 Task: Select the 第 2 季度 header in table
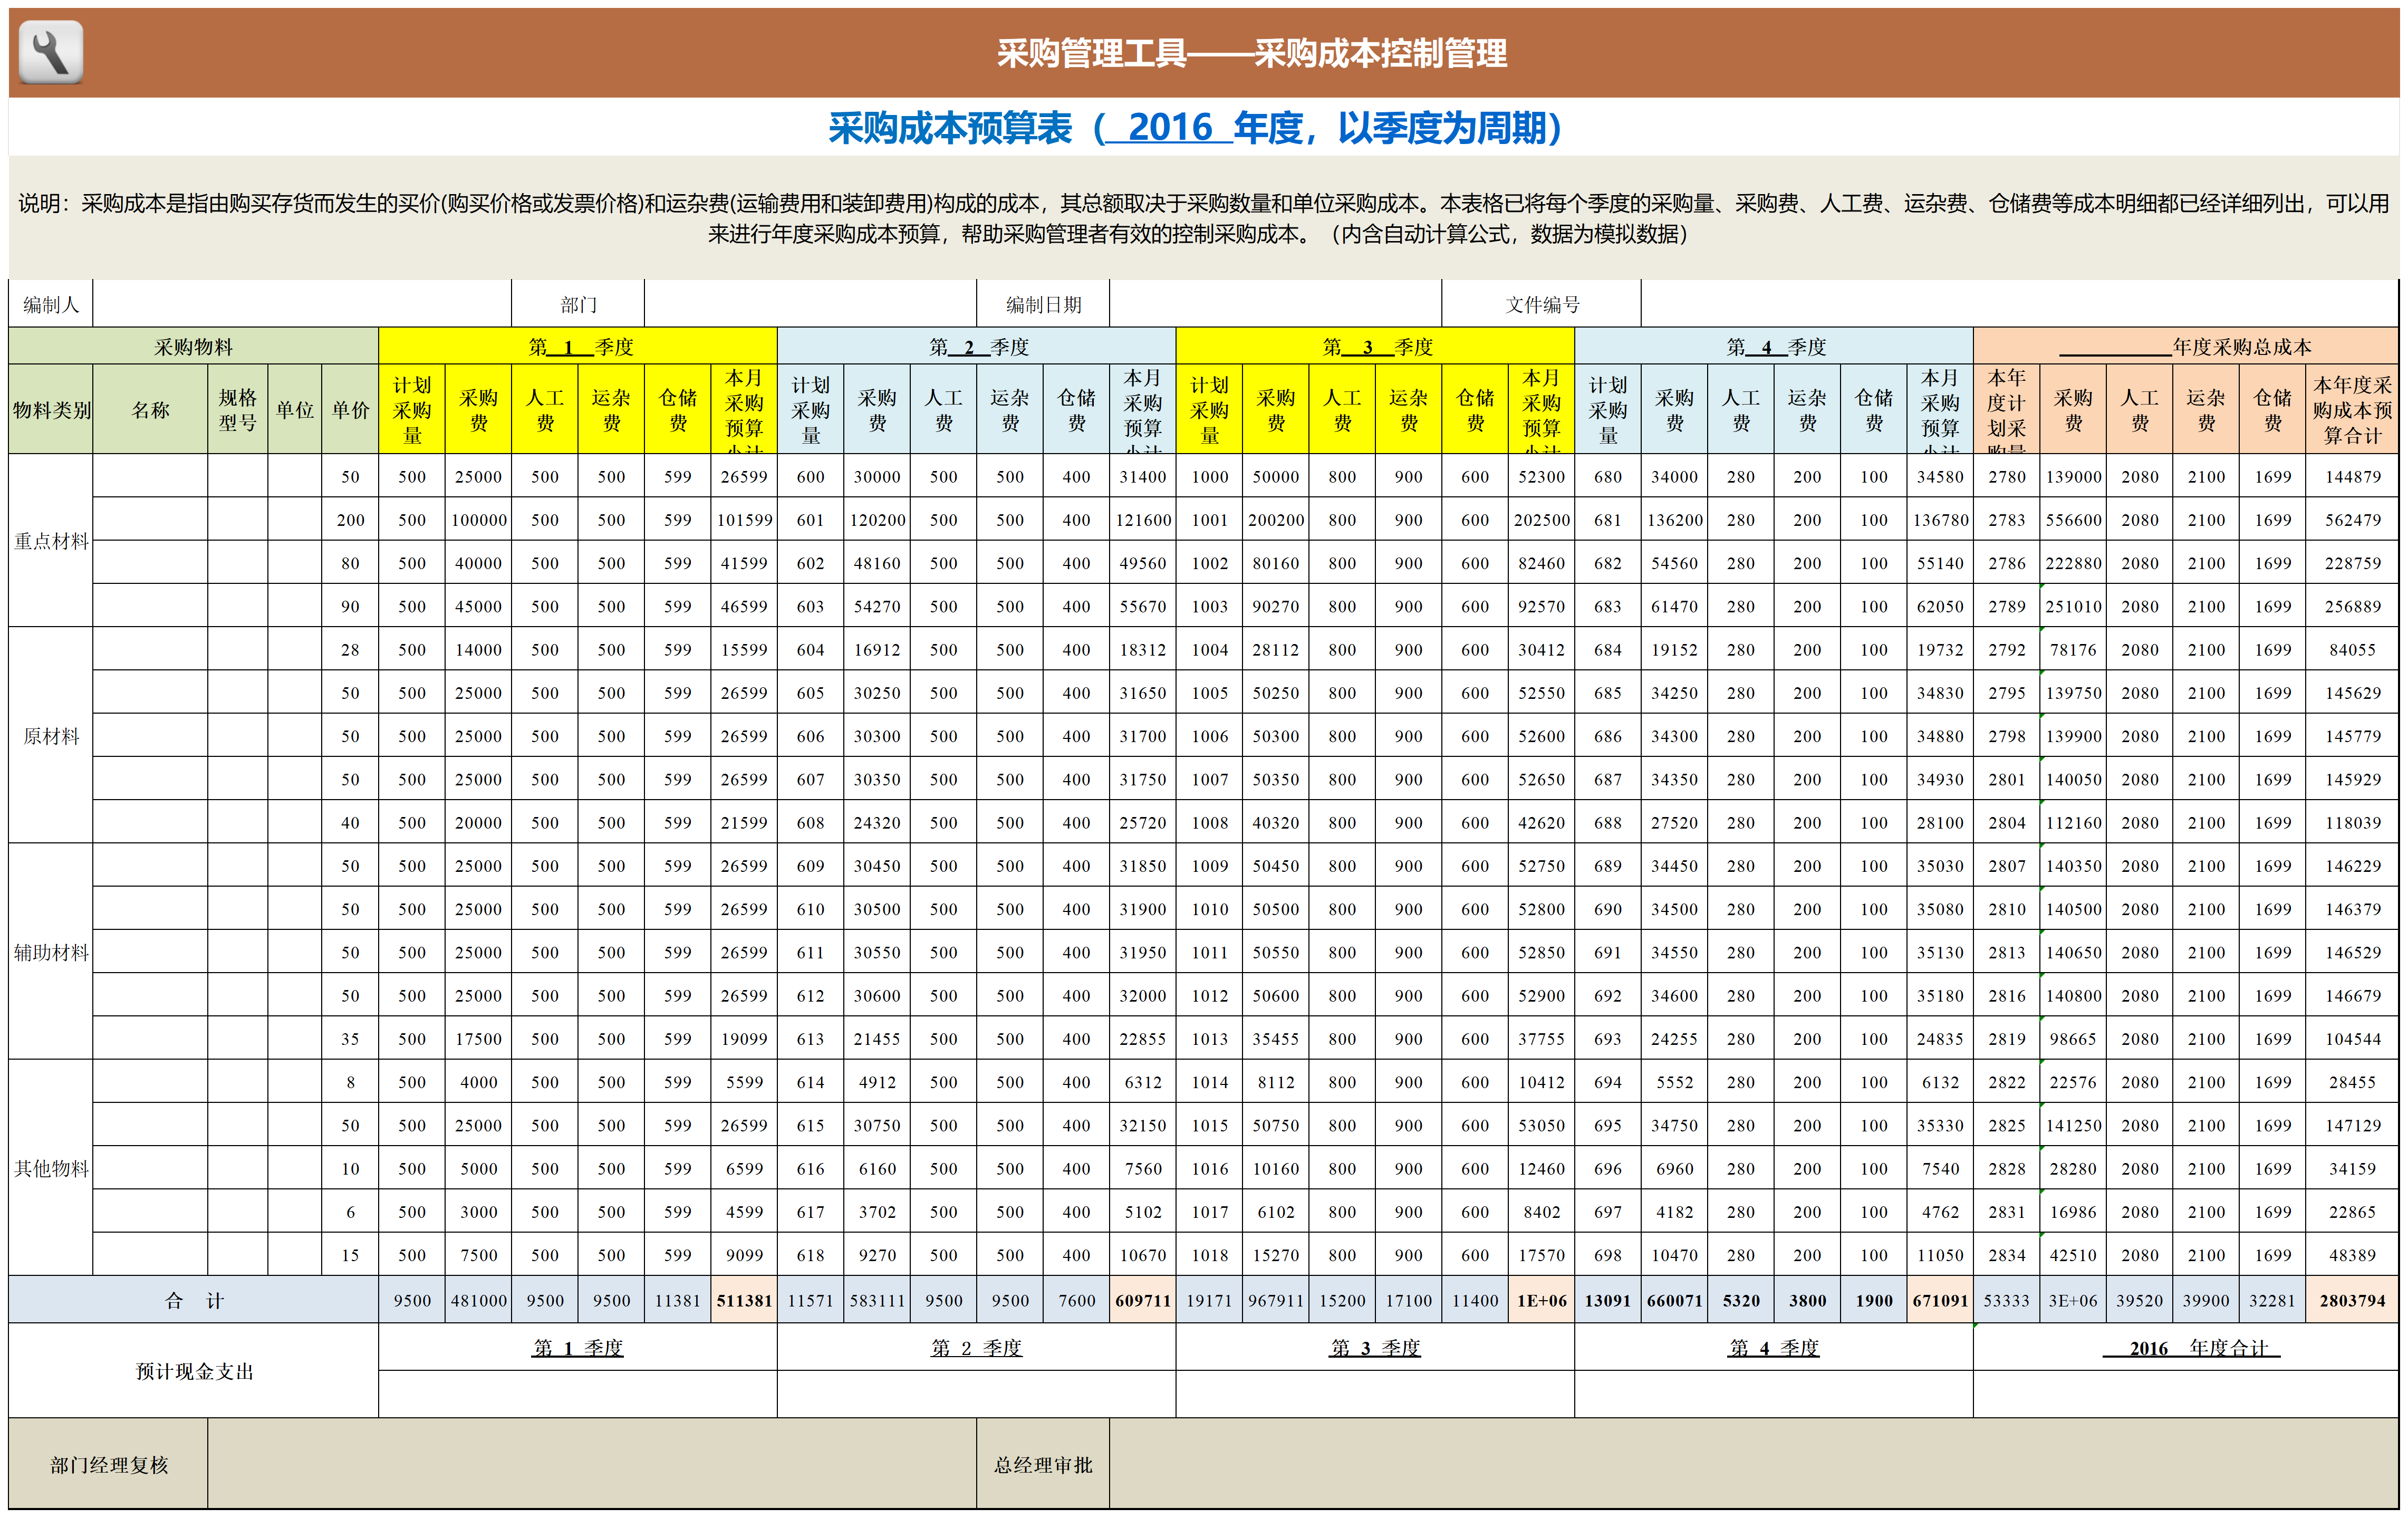click(976, 346)
